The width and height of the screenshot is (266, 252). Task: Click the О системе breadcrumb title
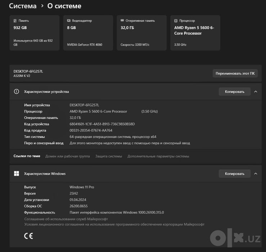tap(64, 6)
